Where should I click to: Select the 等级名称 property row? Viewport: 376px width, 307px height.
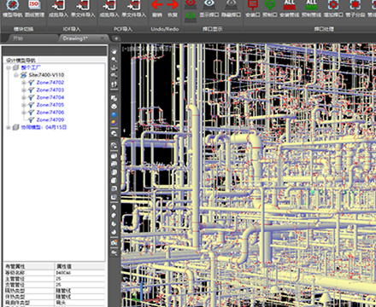tap(54, 273)
